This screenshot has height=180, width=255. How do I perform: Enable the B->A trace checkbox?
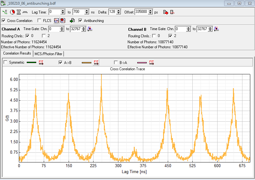click(x=116, y=62)
